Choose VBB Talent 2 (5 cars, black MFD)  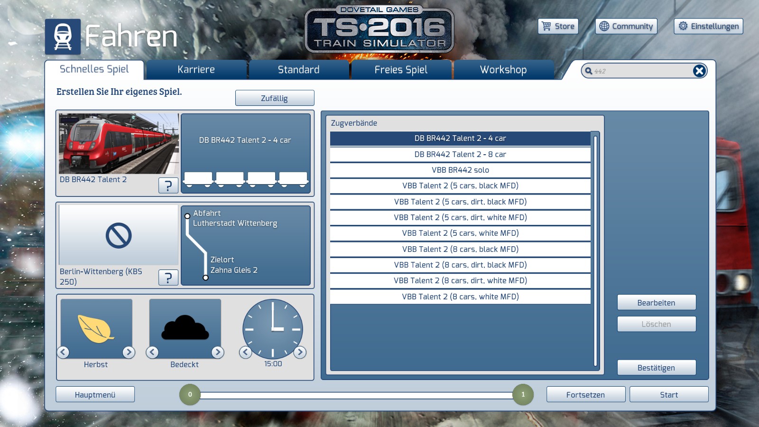[460, 186]
